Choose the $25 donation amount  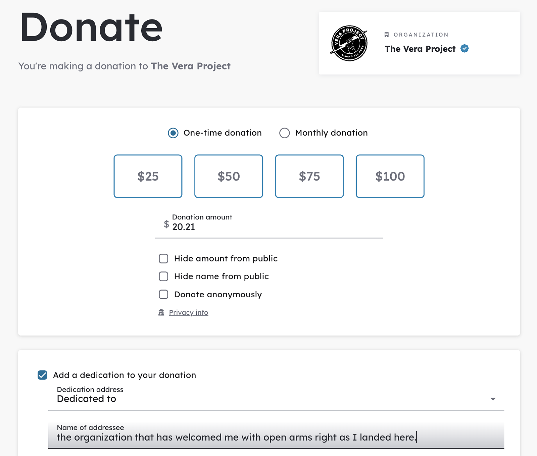(x=148, y=176)
